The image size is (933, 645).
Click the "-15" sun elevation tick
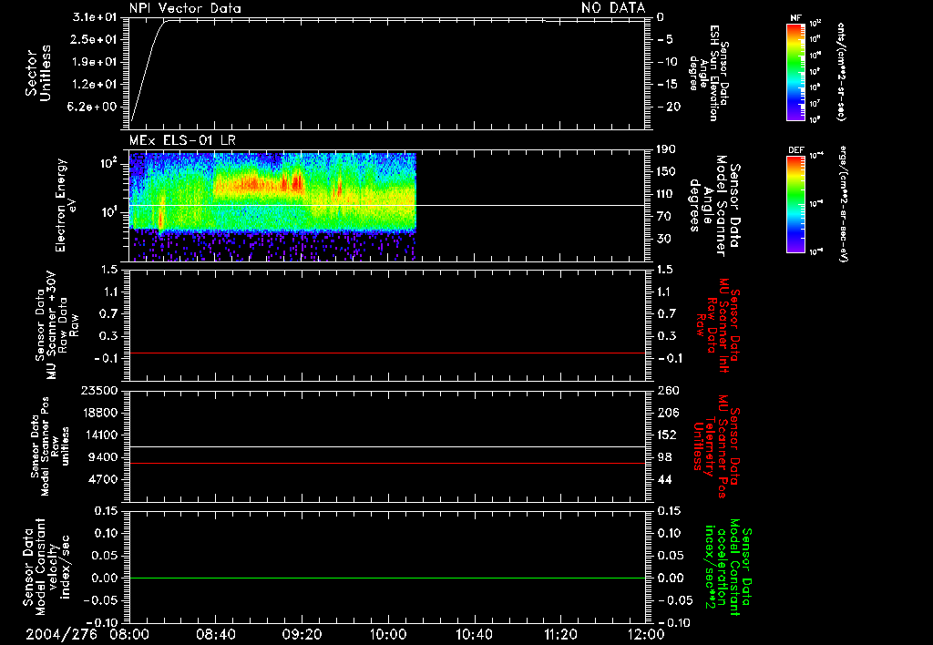(668, 84)
